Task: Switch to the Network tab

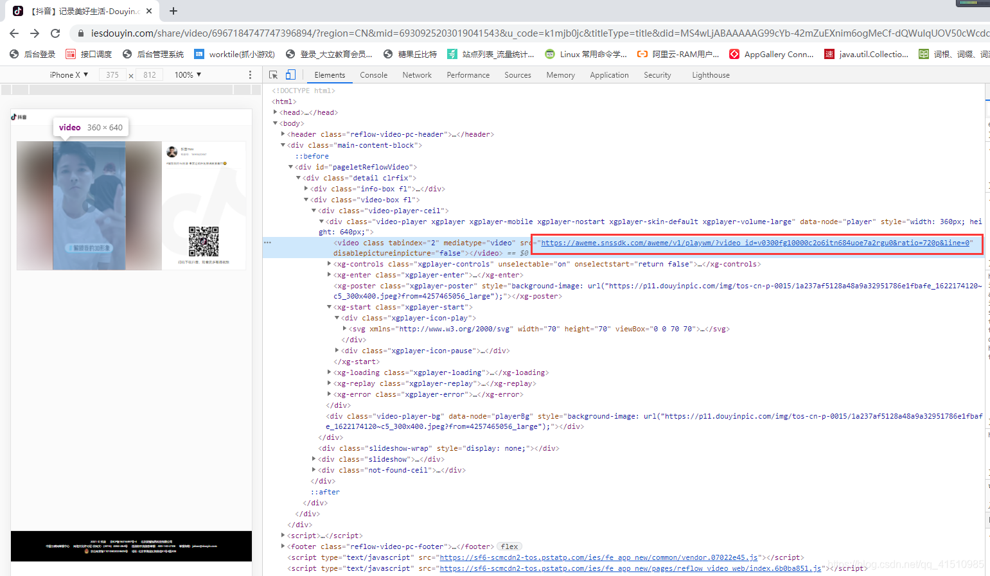Action: coord(417,75)
